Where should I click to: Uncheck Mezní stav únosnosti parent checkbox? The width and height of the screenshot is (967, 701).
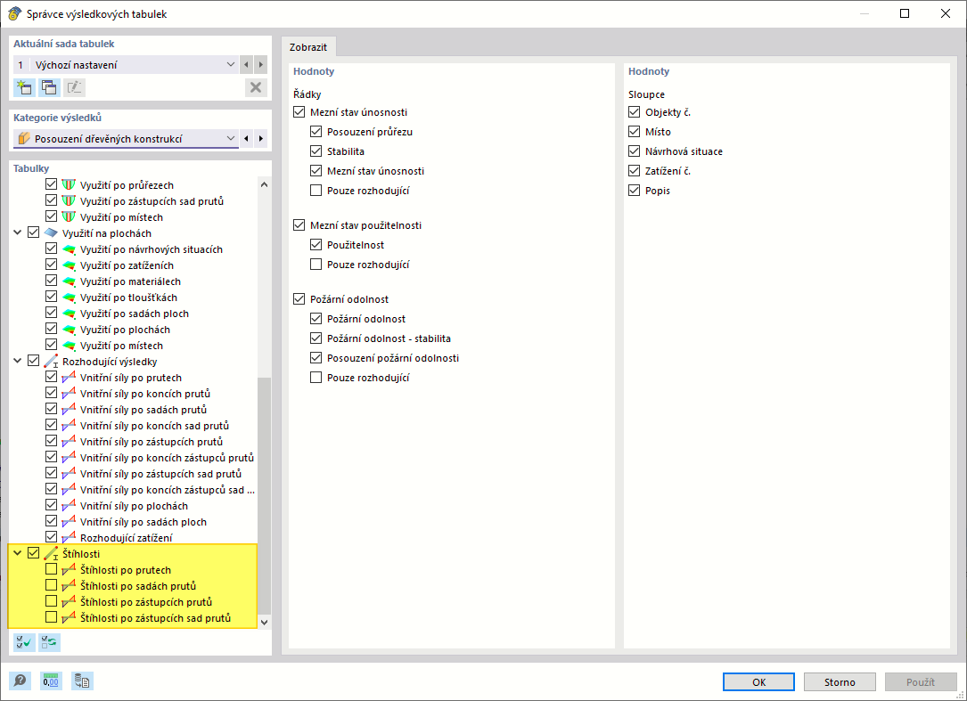pos(299,112)
